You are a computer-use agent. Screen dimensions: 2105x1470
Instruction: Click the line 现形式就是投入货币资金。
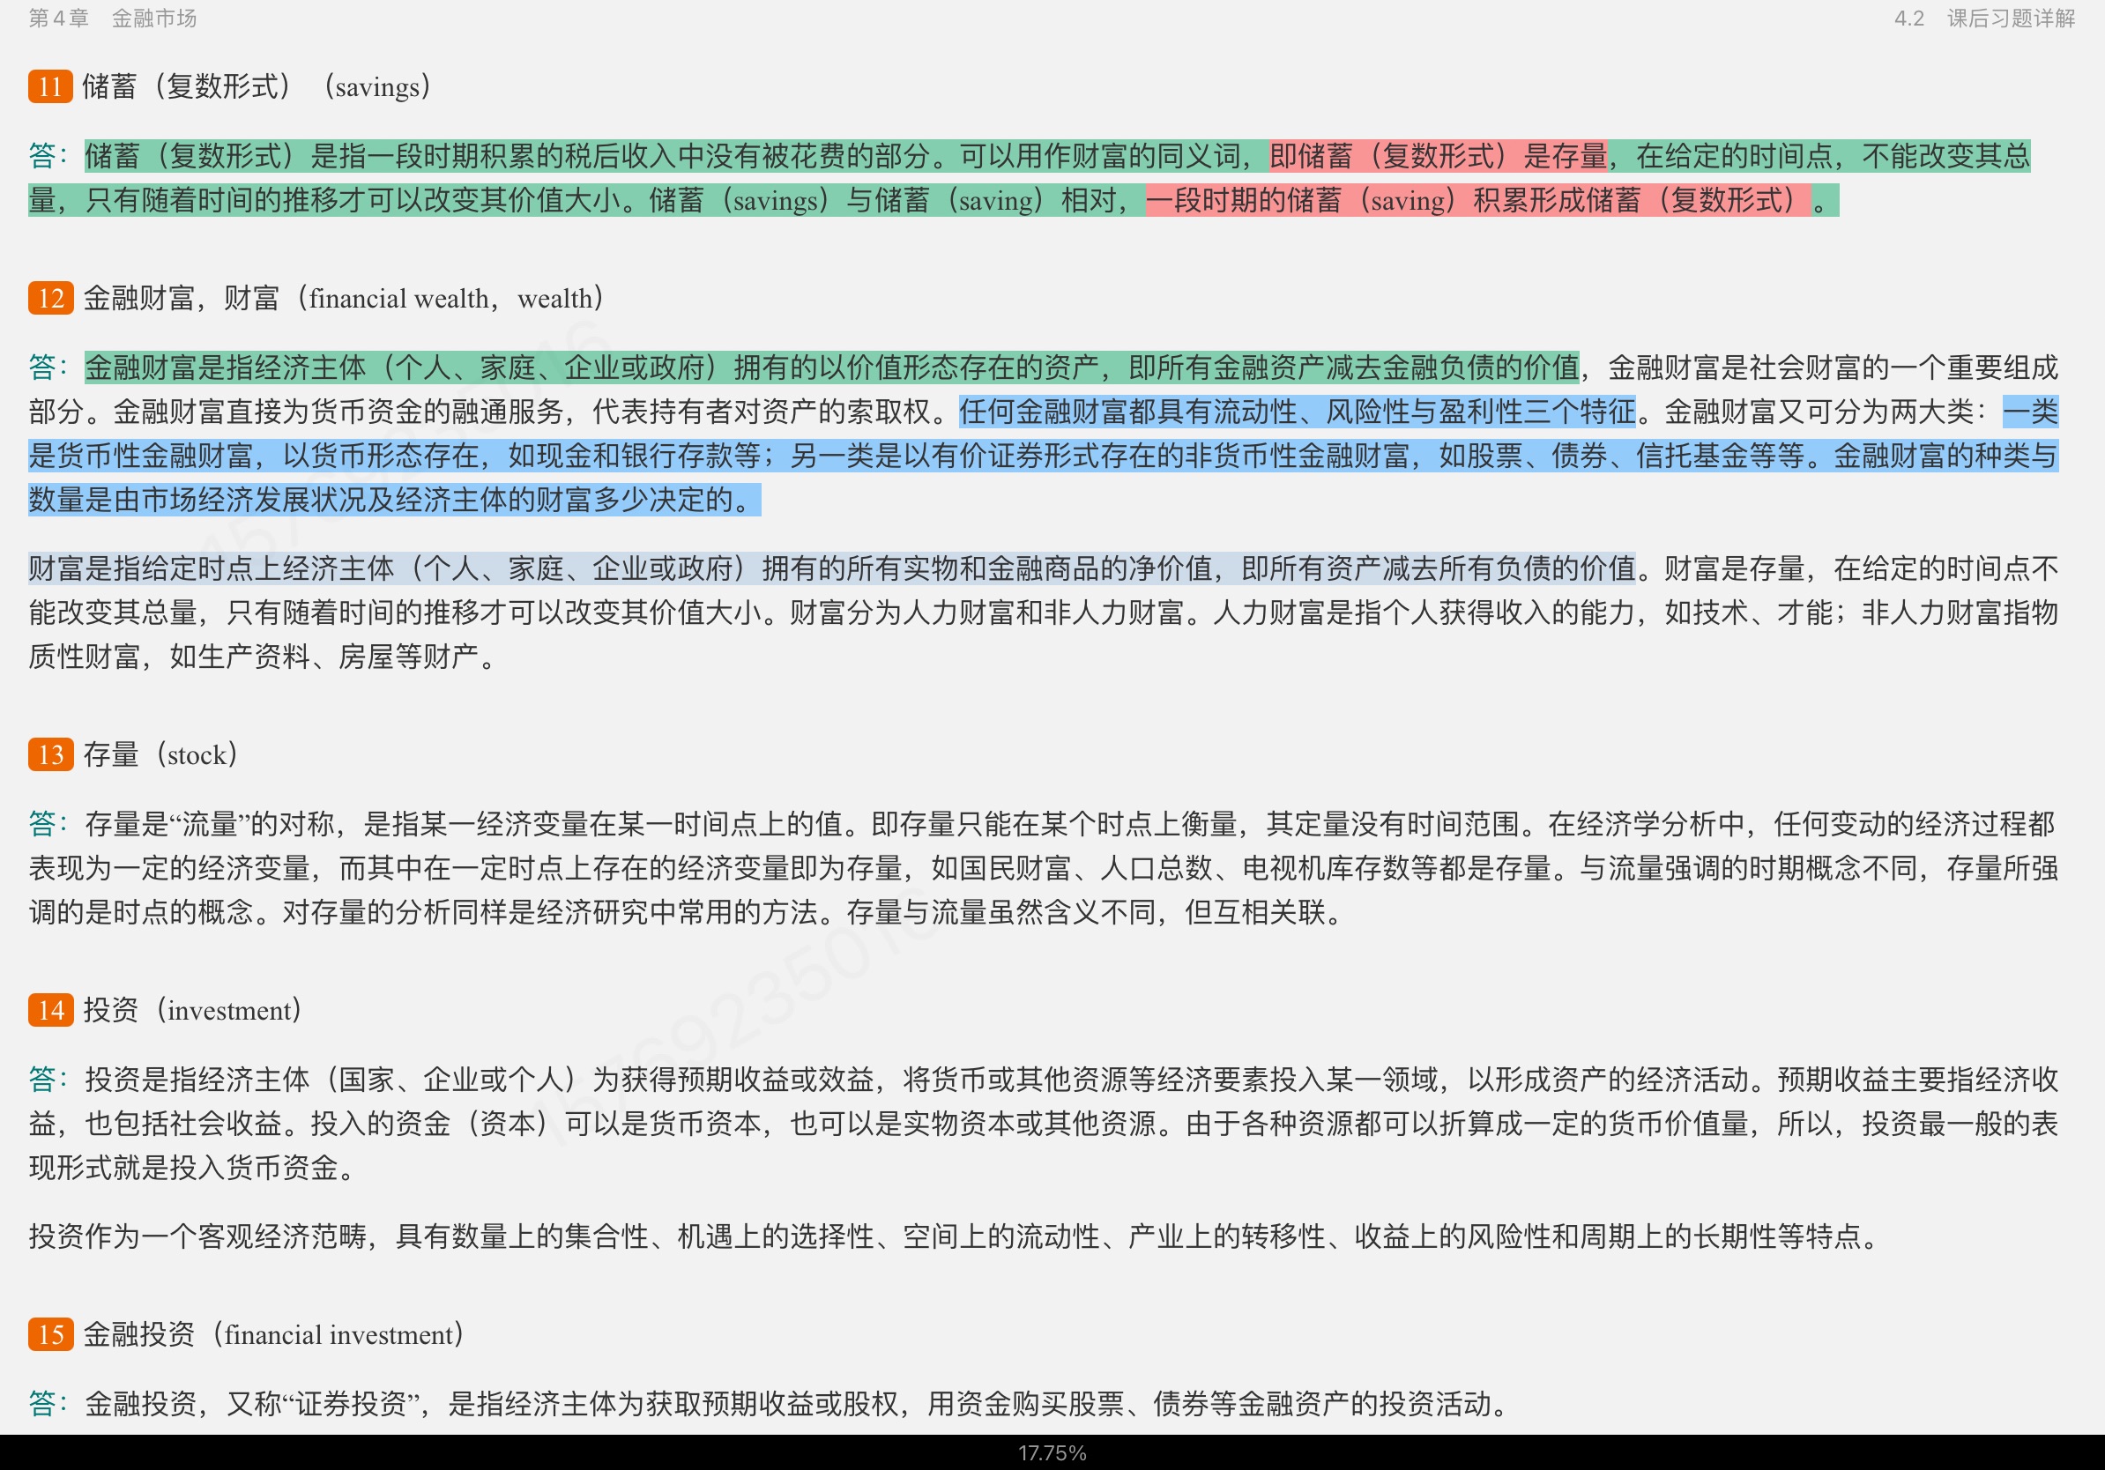(x=193, y=1168)
